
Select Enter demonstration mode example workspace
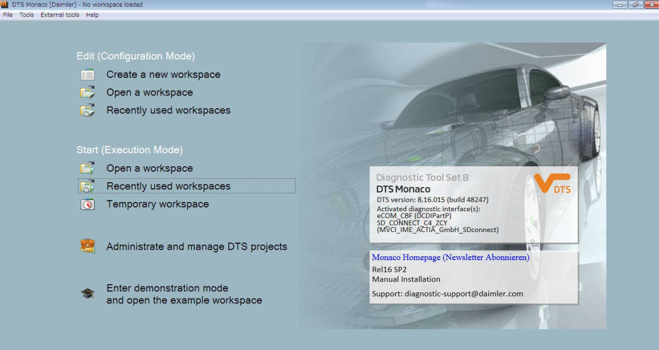tap(184, 294)
